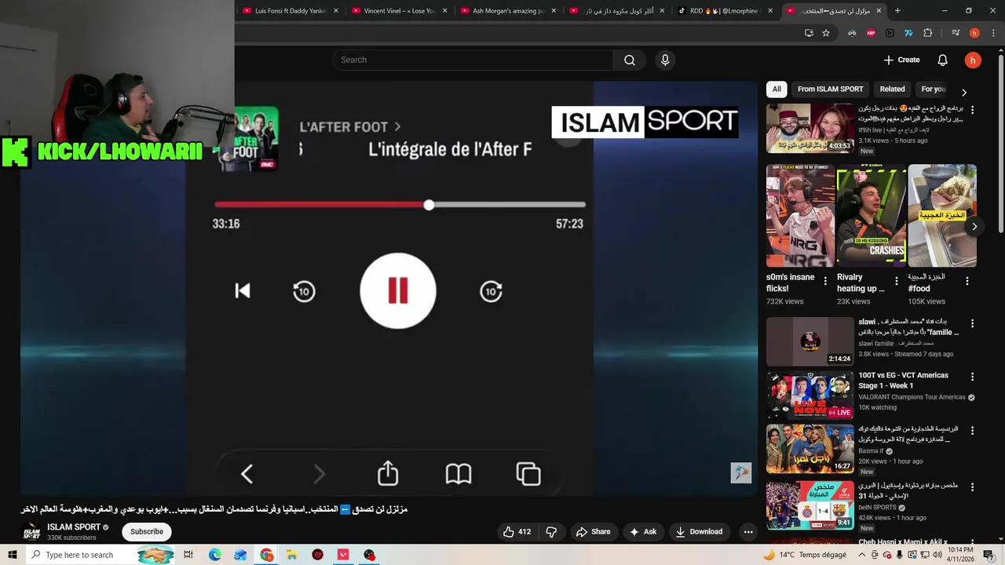Like the video with thumbs up
This screenshot has width=1005, height=565.
(x=517, y=532)
